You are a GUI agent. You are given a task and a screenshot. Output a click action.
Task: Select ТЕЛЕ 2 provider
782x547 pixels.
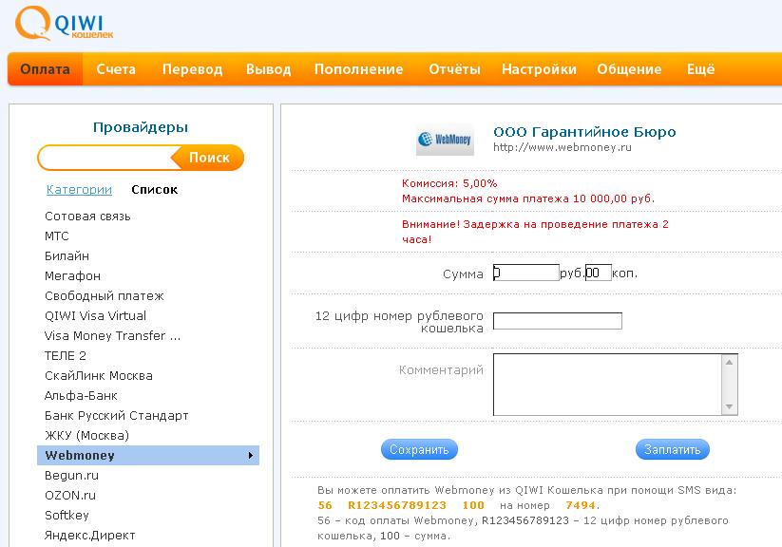pyautogui.click(x=65, y=355)
